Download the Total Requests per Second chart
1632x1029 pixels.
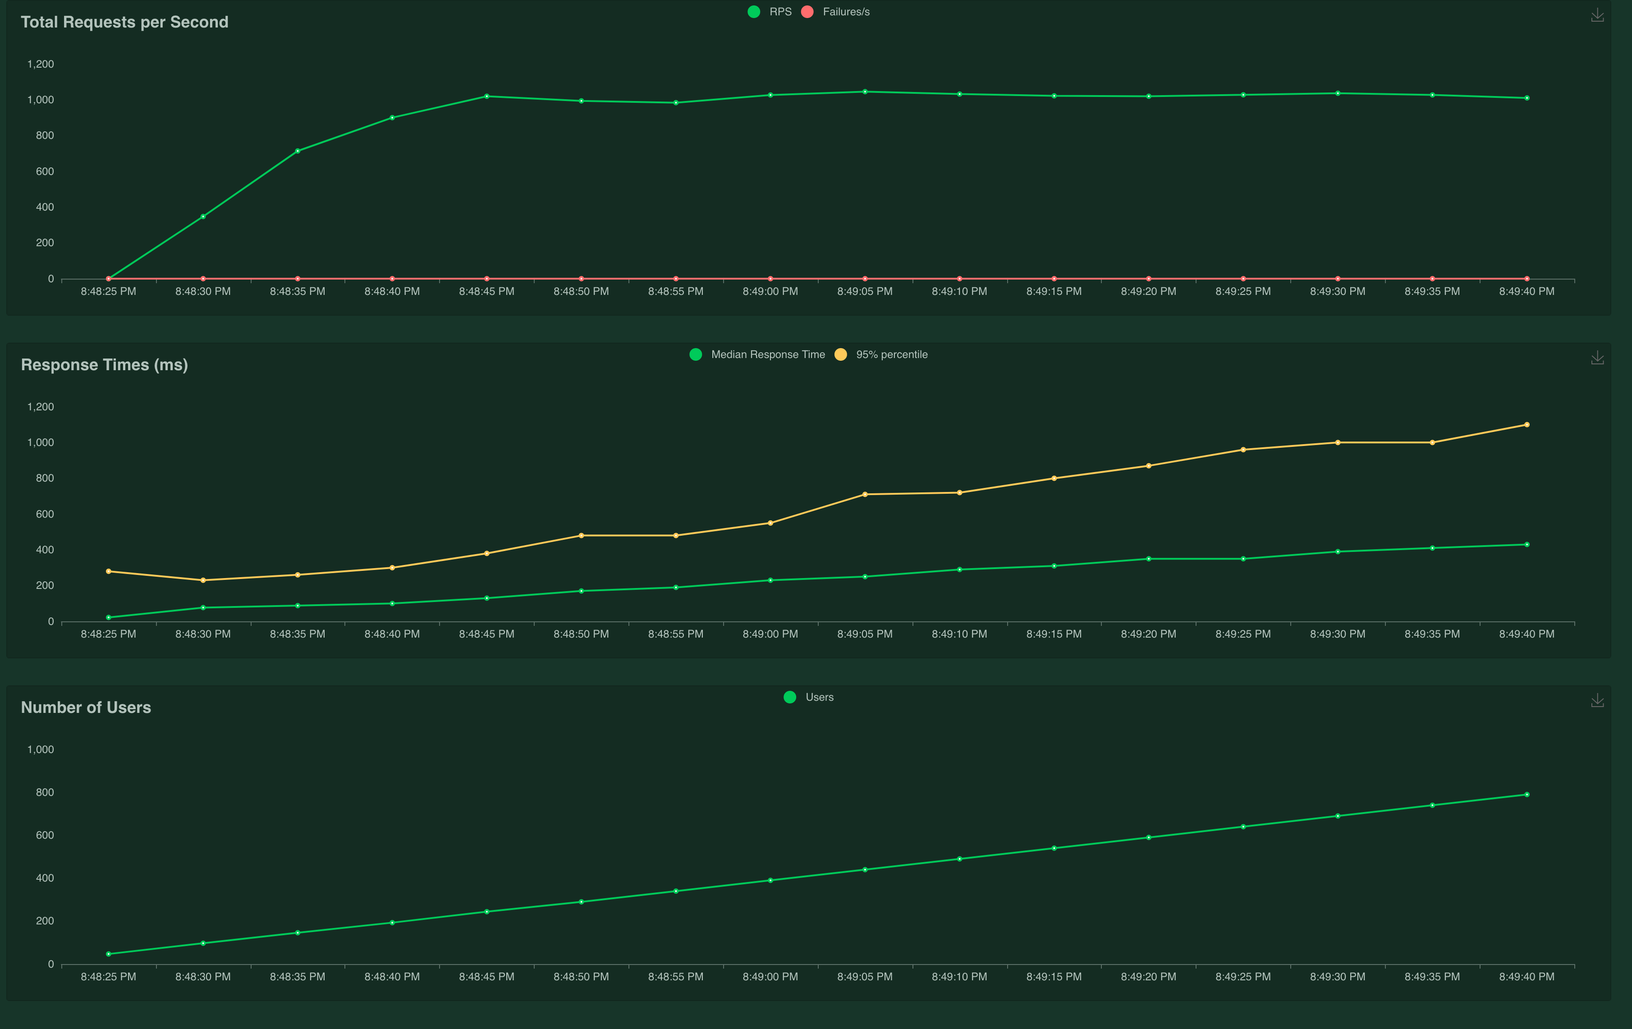(x=1597, y=15)
